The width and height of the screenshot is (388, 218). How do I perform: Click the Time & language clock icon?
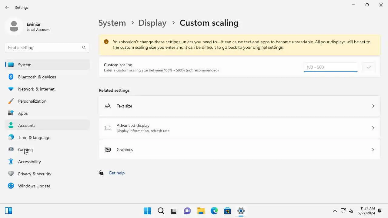[x=11, y=137]
